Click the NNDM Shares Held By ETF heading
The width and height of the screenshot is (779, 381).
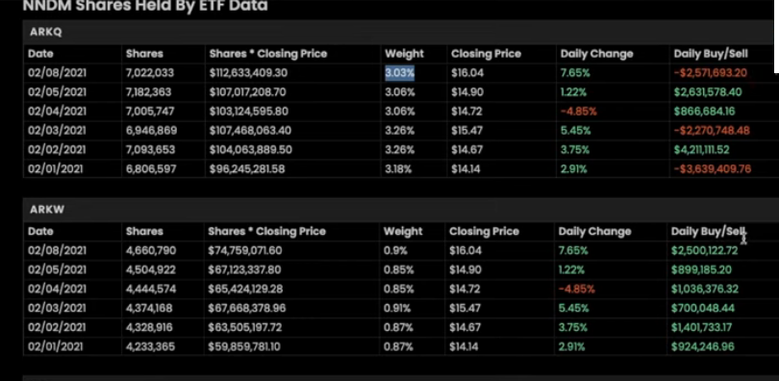(145, 6)
